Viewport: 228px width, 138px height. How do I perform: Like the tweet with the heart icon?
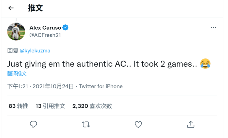click(x=138, y=124)
